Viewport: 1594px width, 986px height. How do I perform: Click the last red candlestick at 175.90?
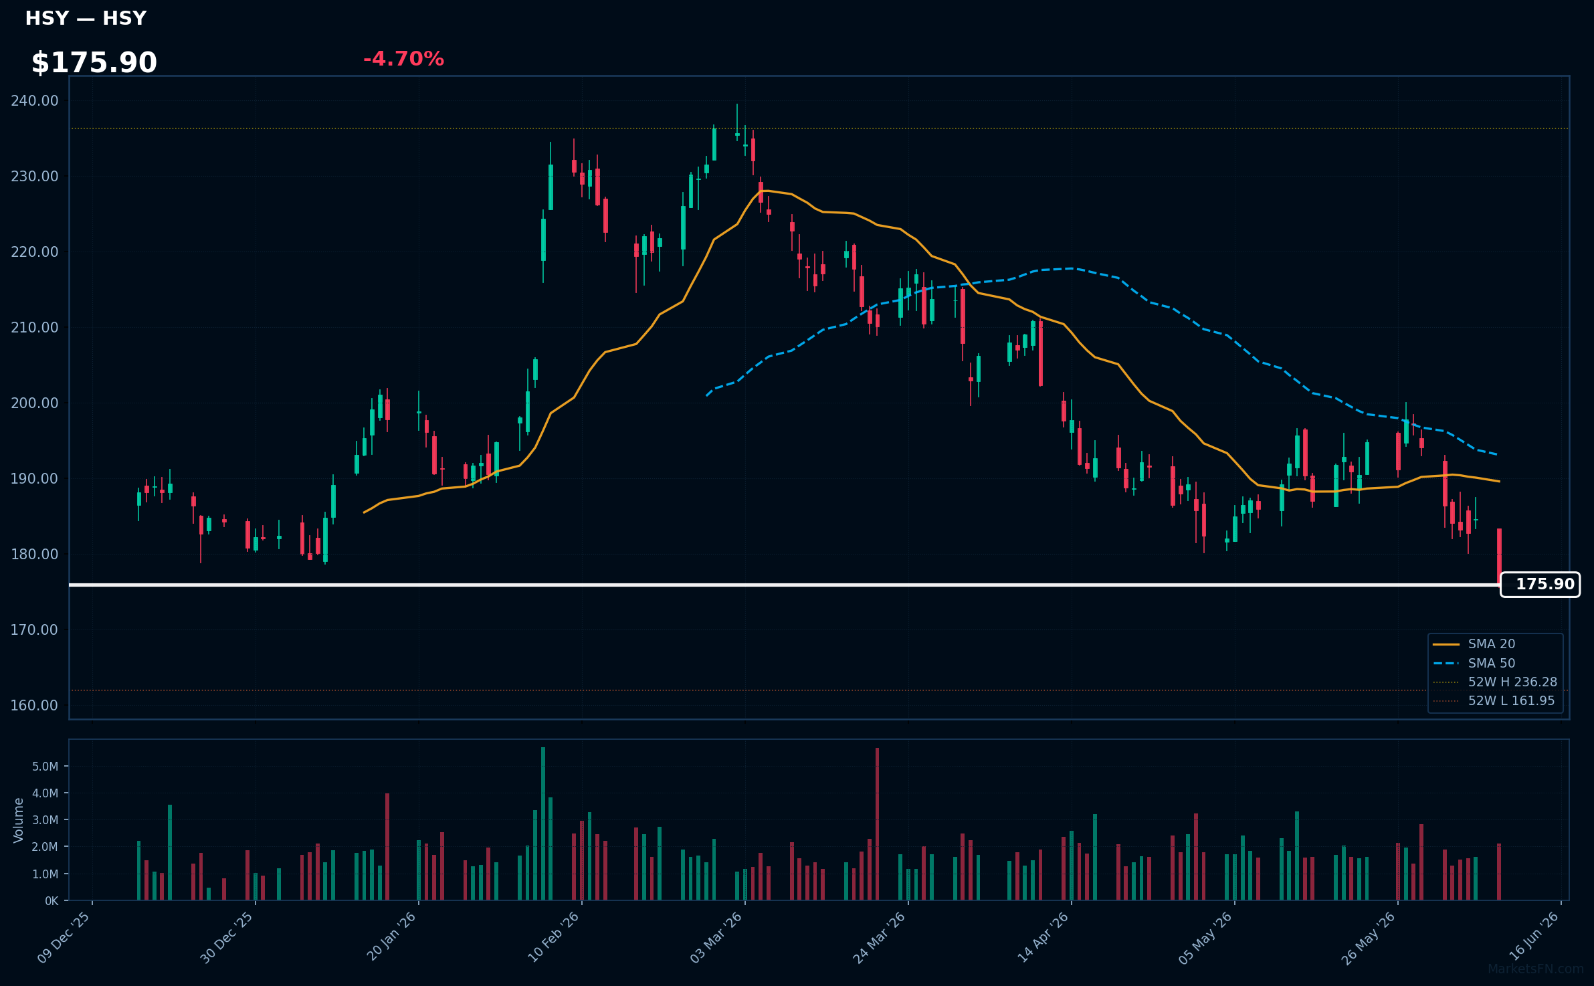pos(1499,557)
